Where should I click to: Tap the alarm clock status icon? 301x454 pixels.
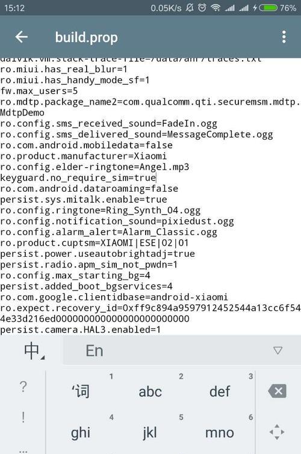pyautogui.click(x=202, y=8)
